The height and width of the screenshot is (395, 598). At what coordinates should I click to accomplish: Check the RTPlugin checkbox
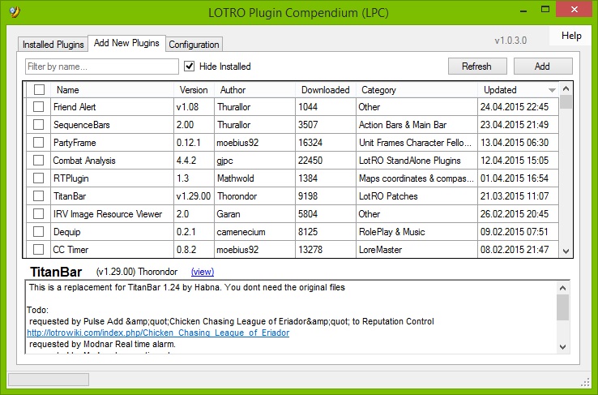pyautogui.click(x=39, y=178)
